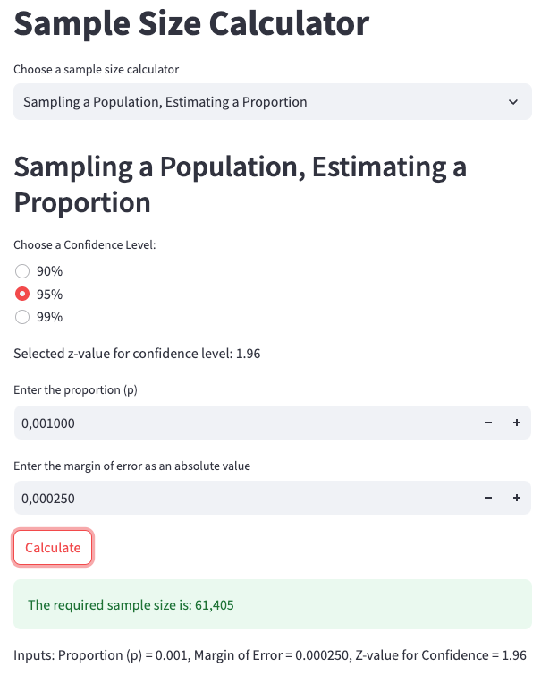Decrease proportion with the minus icon
Image resolution: width=541 pixels, height=684 pixels.
488,423
